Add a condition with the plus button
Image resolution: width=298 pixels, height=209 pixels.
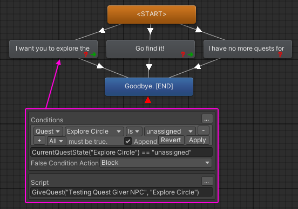pyautogui.click(x=39, y=141)
